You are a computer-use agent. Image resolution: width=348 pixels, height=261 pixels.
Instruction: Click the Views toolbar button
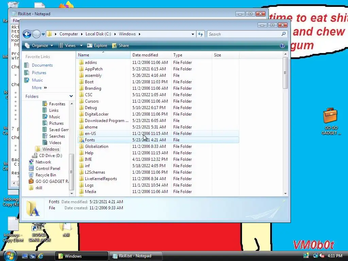(x=67, y=46)
